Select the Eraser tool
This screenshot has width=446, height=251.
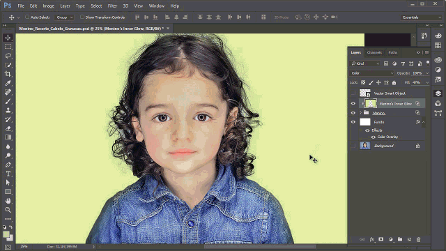tap(8, 128)
